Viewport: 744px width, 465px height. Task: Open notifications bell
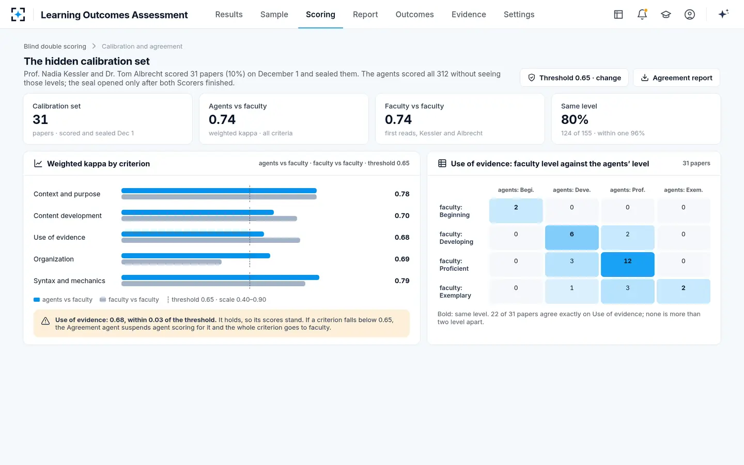(x=642, y=14)
